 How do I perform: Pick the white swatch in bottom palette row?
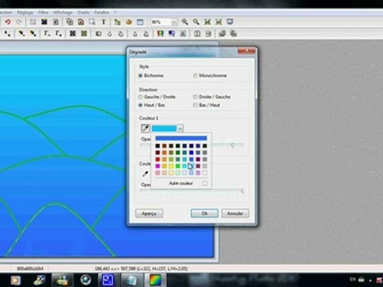205,173
